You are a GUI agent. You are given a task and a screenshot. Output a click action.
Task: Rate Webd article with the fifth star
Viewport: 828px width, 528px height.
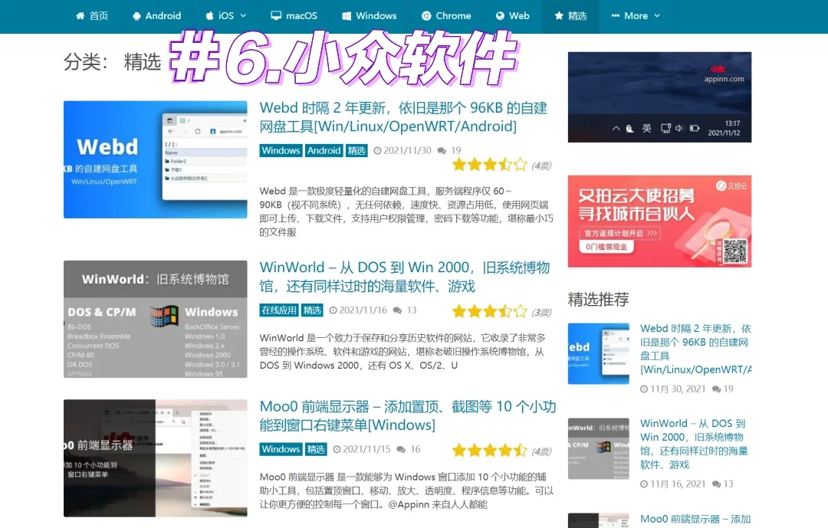click(x=521, y=165)
